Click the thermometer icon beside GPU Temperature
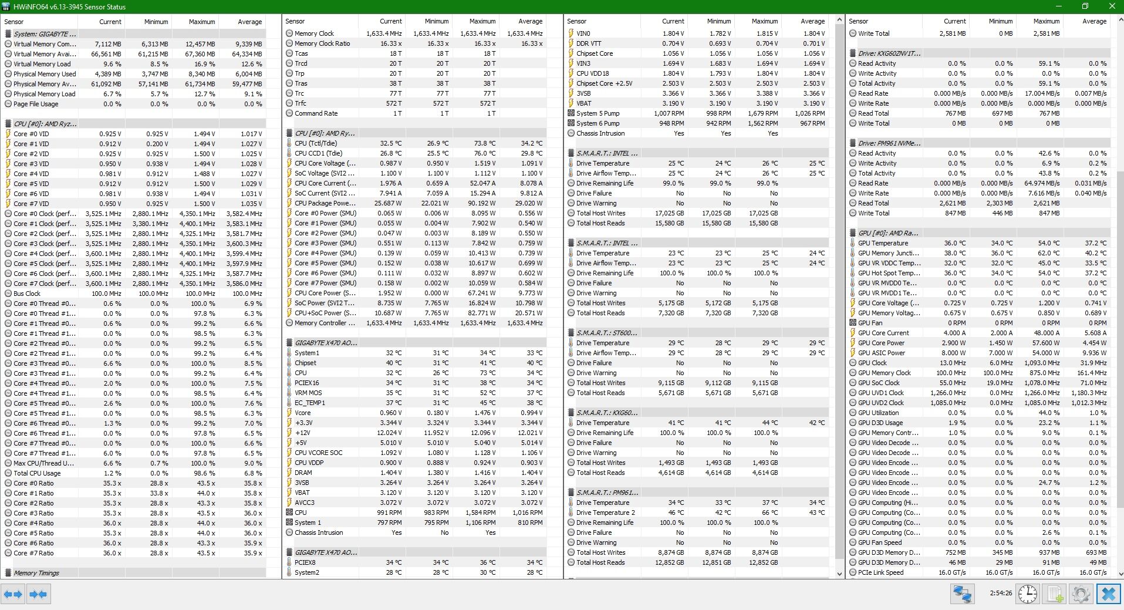 853,243
